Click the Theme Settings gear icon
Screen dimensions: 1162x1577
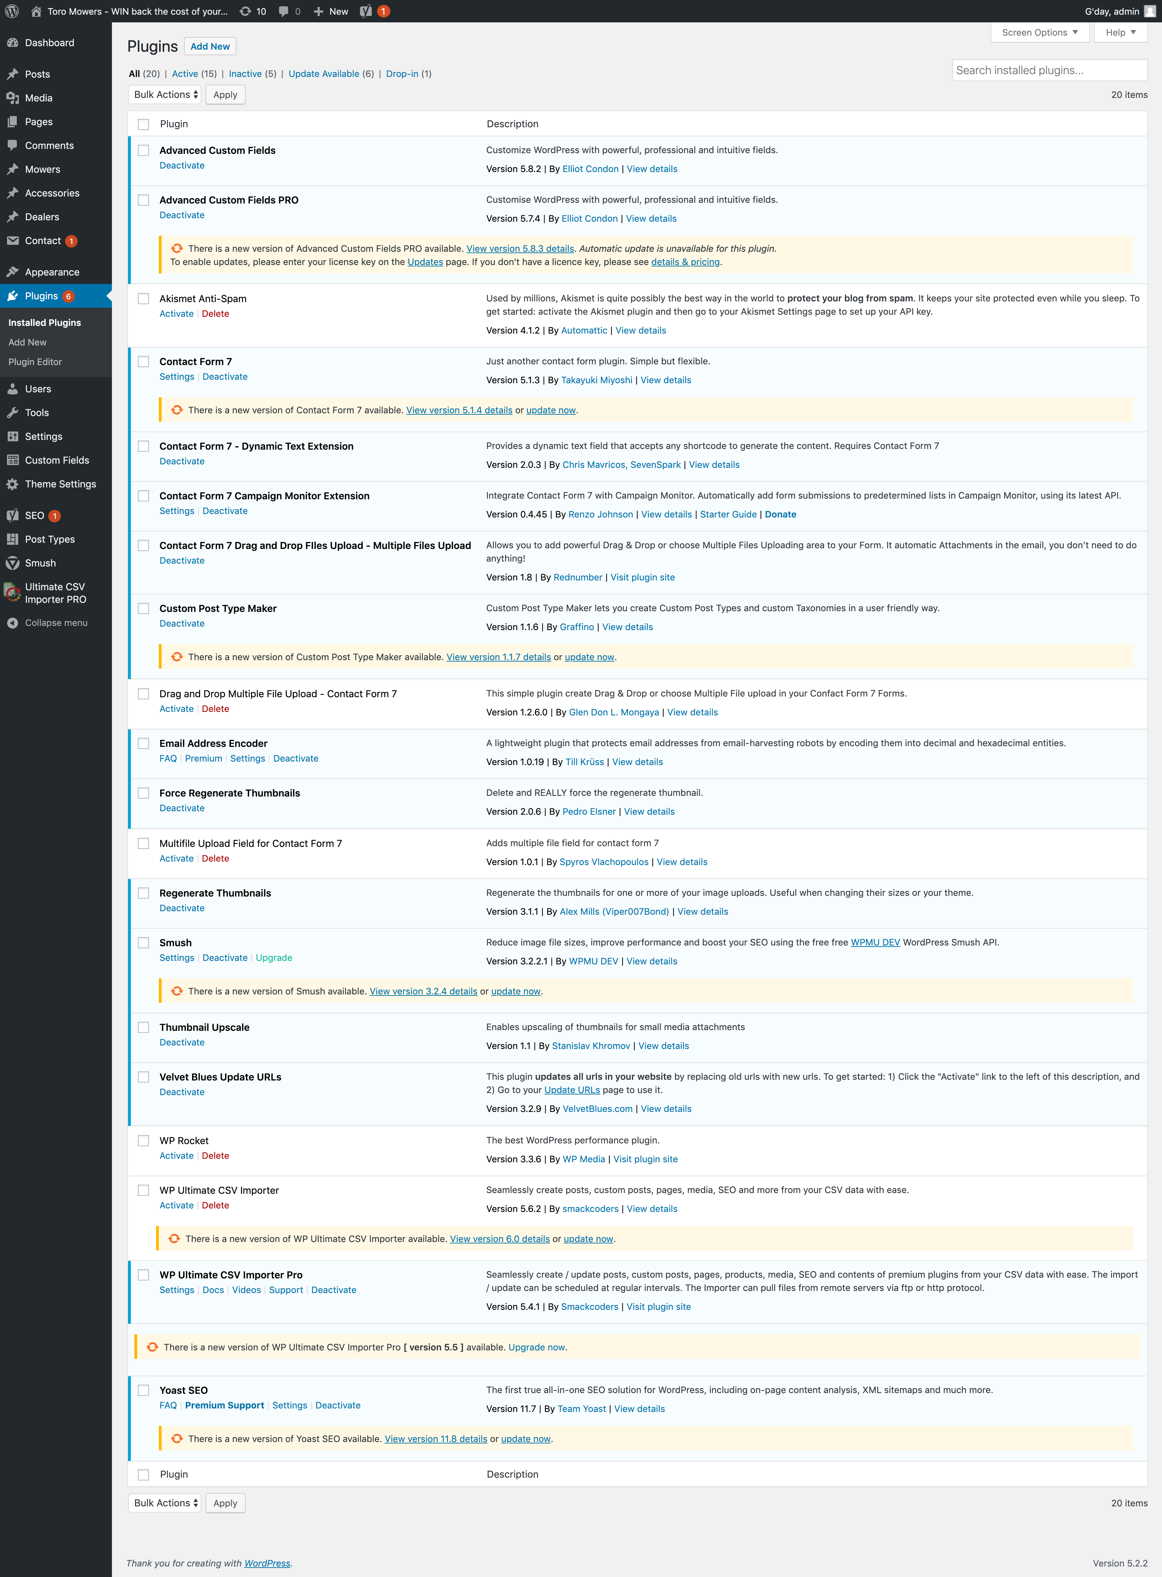point(13,484)
